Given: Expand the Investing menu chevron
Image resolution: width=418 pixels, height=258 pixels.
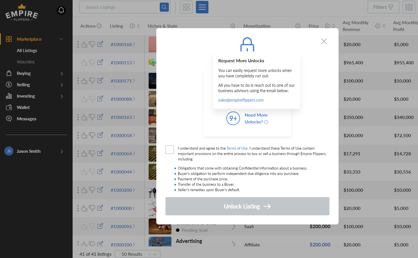Looking at the screenshot, I should (62, 96).
